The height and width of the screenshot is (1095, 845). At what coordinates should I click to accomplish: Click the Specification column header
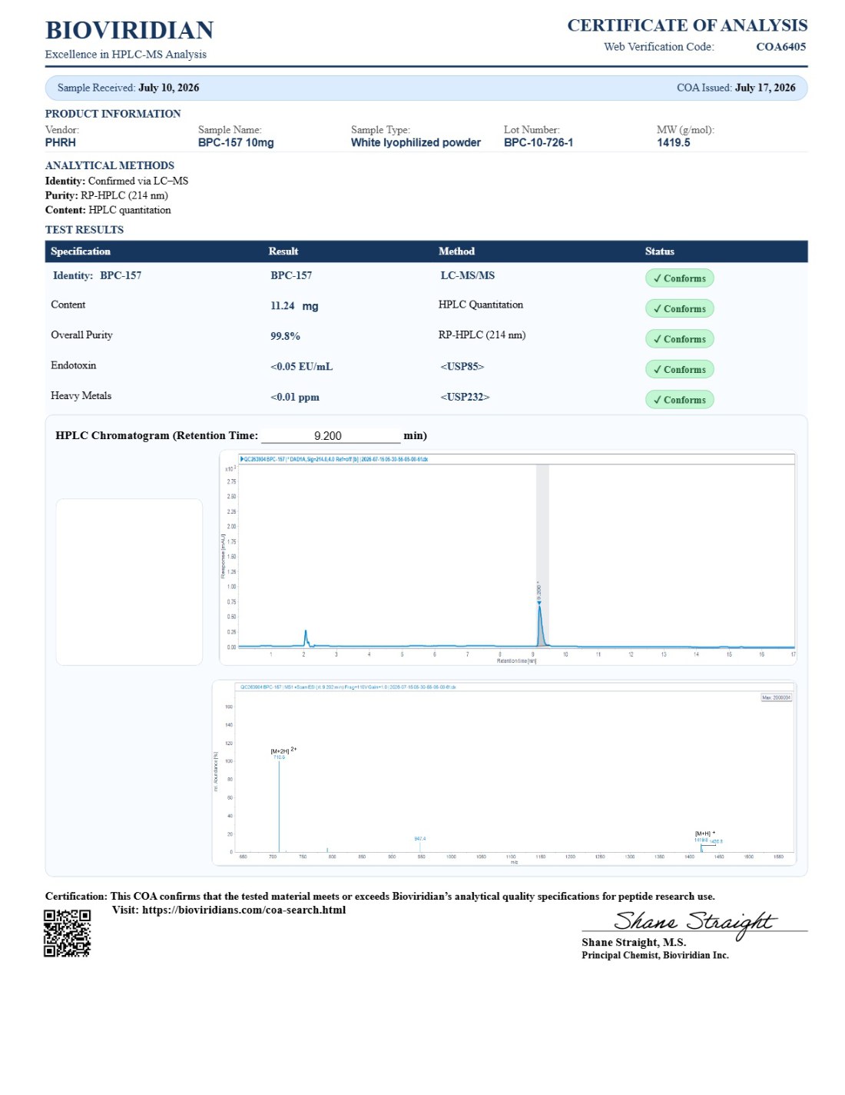[x=81, y=251]
